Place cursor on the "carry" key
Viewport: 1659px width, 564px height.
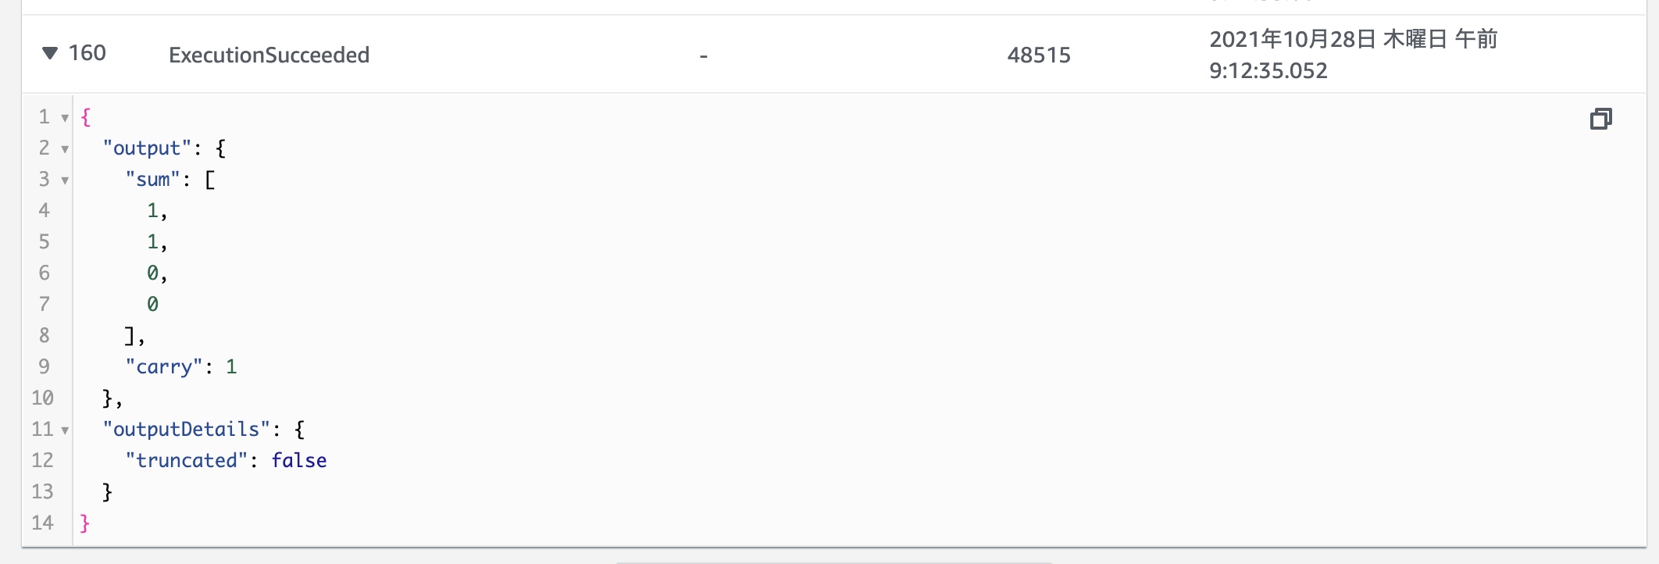tap(164, 367)
